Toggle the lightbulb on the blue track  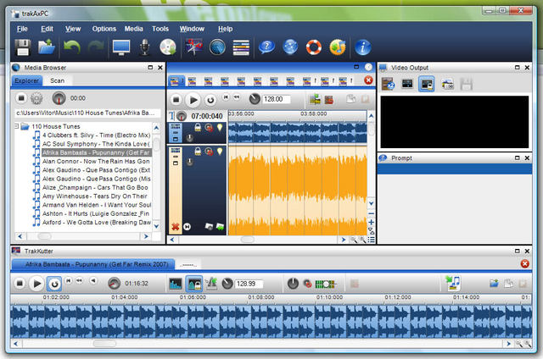click(219, 127)
